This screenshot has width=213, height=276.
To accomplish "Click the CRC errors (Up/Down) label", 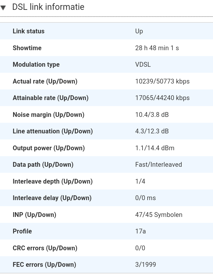I will click(x=45, y=248).
